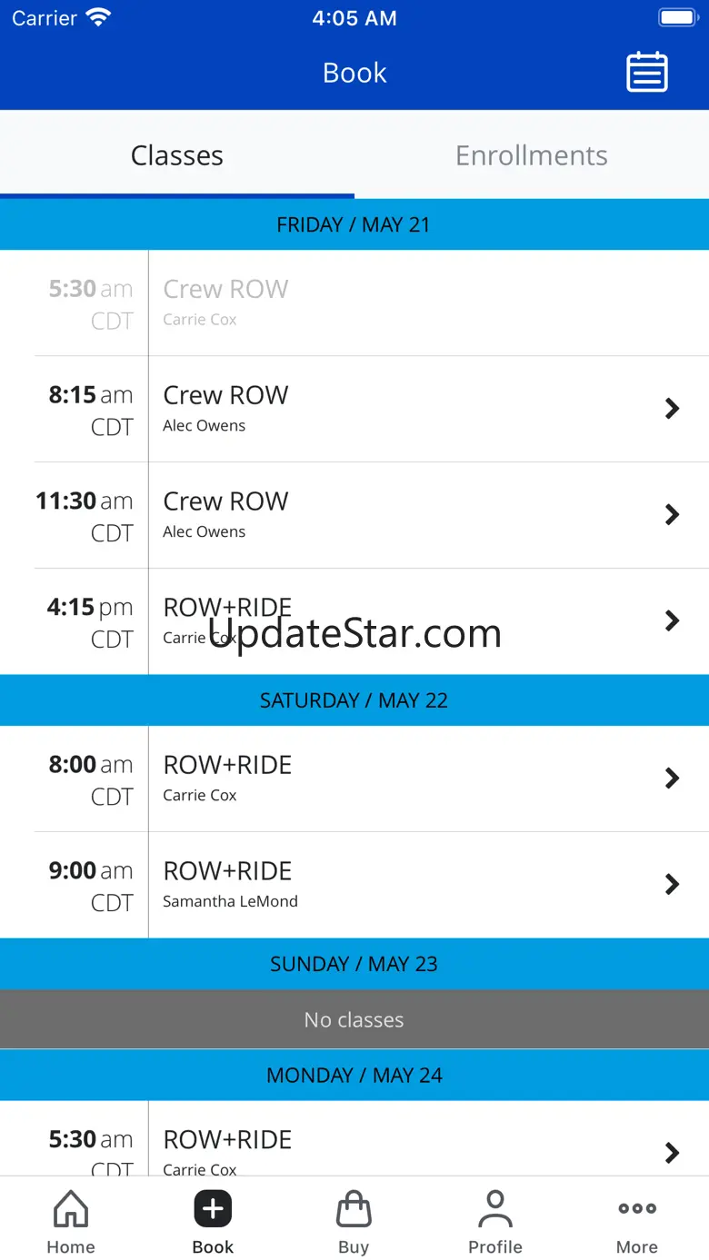Select the Classes tab
Viewport: 709px width, 1260px height.
[x=177, y=155]
